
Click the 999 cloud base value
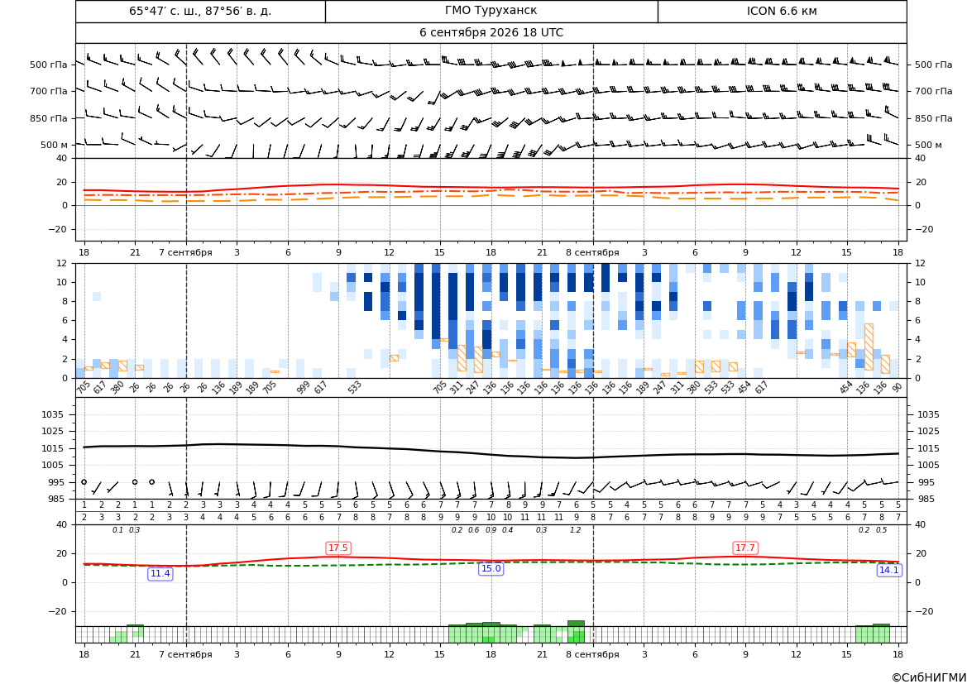pos(302,387)
